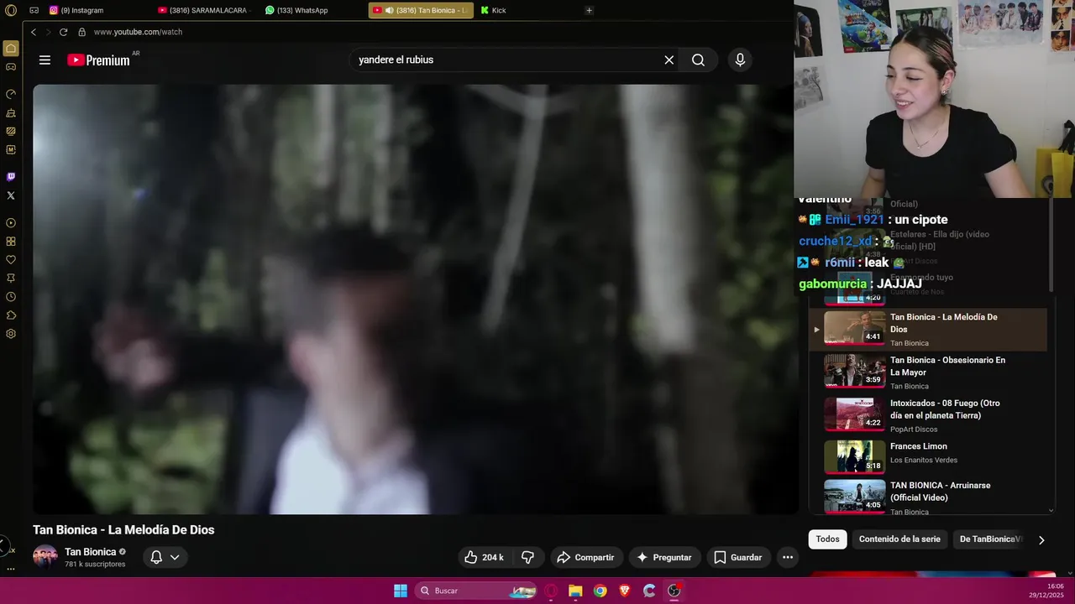1075x604 pixels.
Task: Click the address bar URL
Action: [x=138, y=32]
